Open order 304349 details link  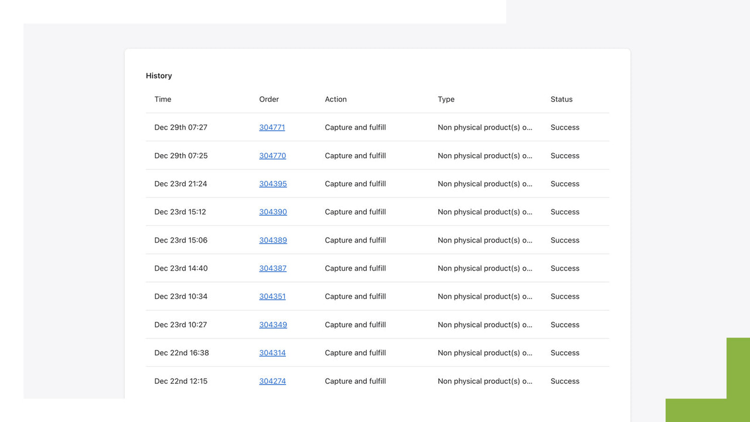[272, 324]
